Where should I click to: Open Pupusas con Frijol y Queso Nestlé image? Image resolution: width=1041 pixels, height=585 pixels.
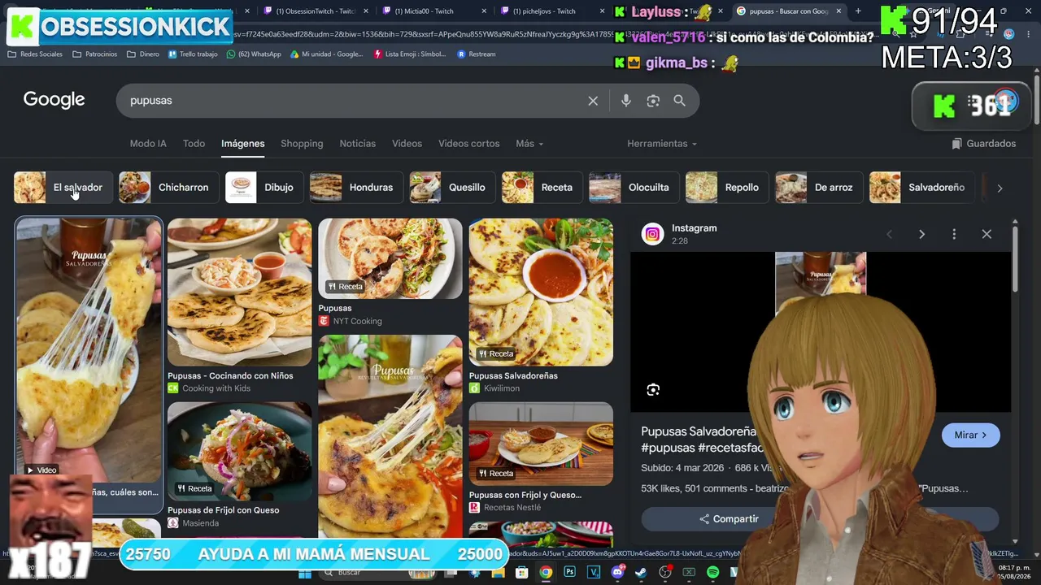click(541, 444)
